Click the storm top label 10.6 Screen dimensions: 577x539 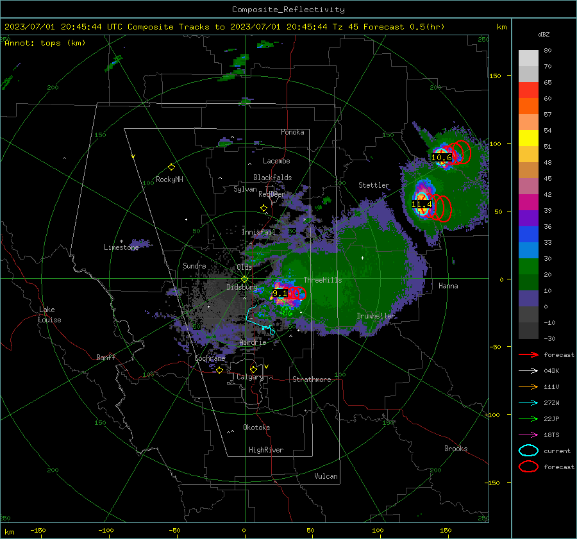(x=441, y=158)
